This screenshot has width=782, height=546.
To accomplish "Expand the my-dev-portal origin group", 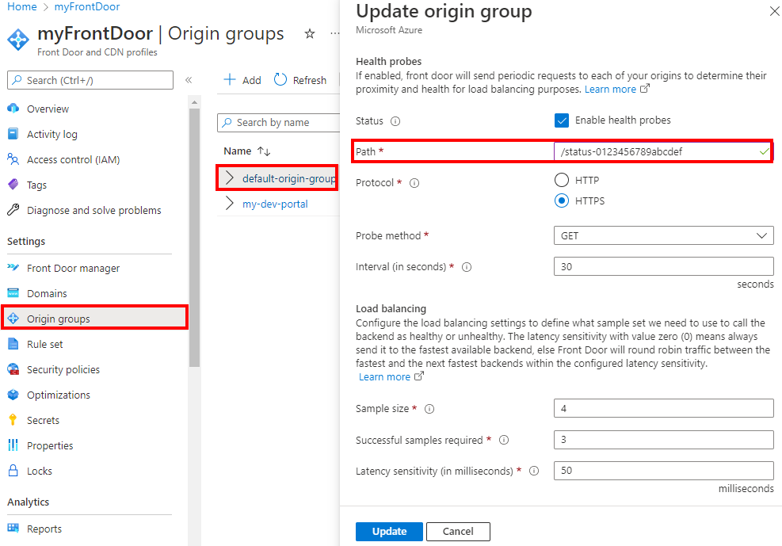I will (231, 204).
